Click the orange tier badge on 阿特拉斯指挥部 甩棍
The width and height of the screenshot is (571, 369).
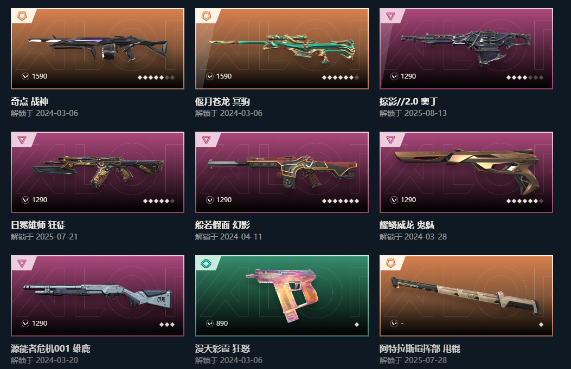coord(391,263)
